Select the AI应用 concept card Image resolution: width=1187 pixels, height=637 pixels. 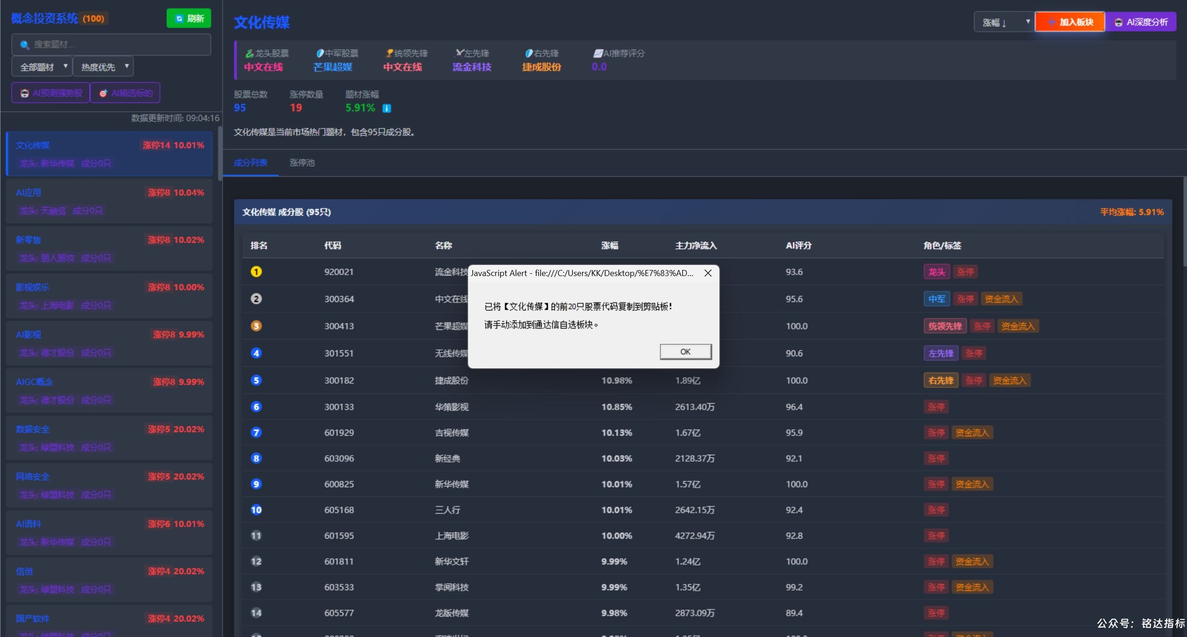coord(109,201)
